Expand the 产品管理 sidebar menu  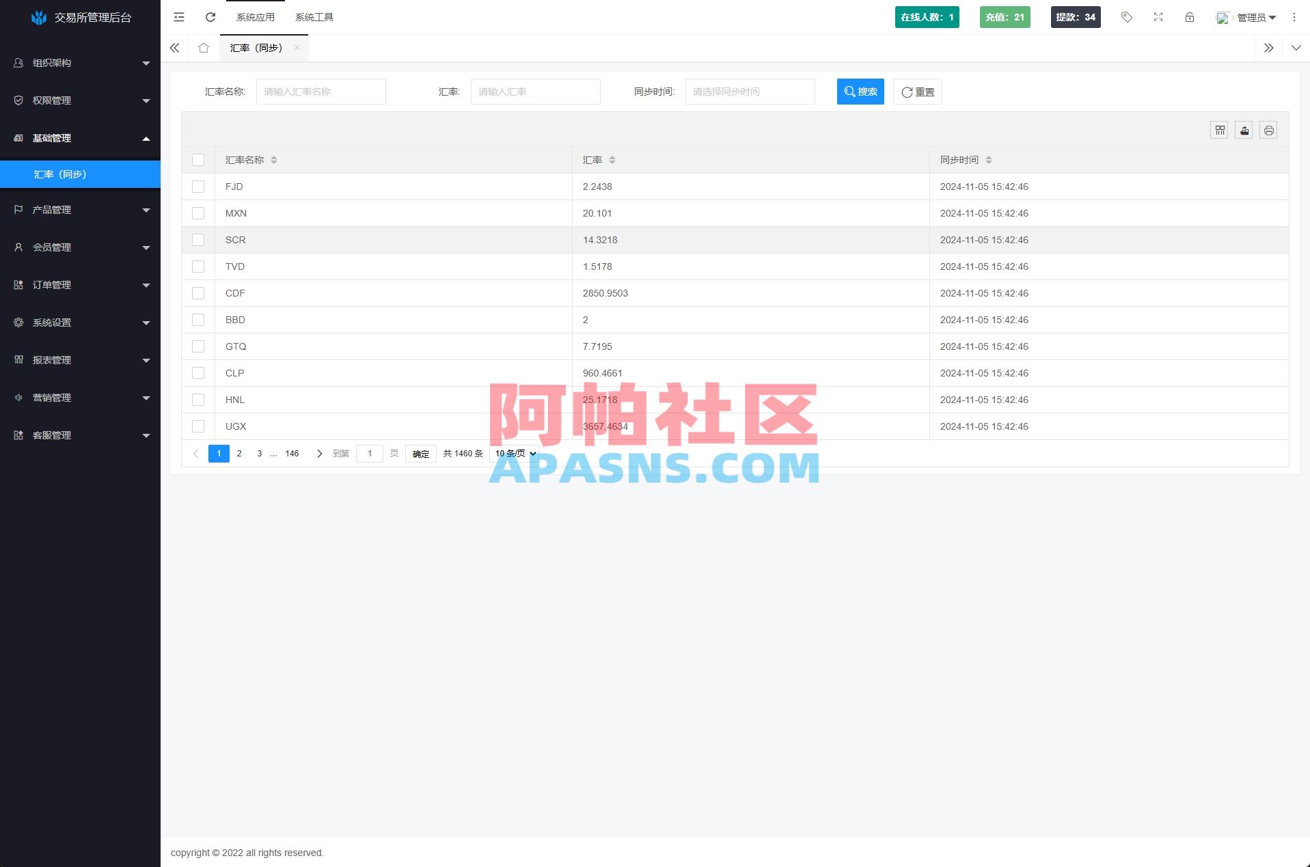click(80, 210)
